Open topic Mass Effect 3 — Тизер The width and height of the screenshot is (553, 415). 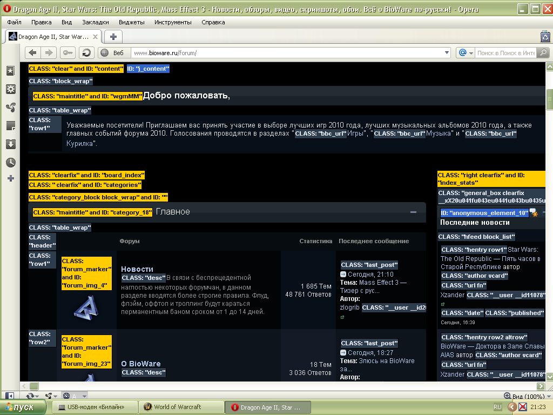374,286
